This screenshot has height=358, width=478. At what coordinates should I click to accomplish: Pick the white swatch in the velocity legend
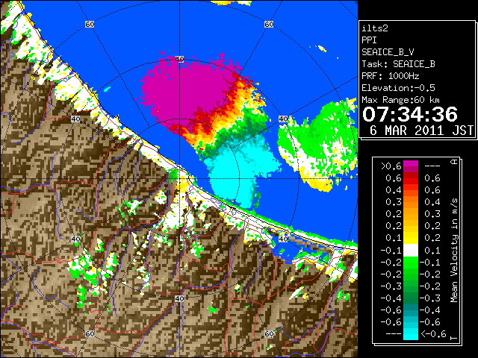[411, 251]
